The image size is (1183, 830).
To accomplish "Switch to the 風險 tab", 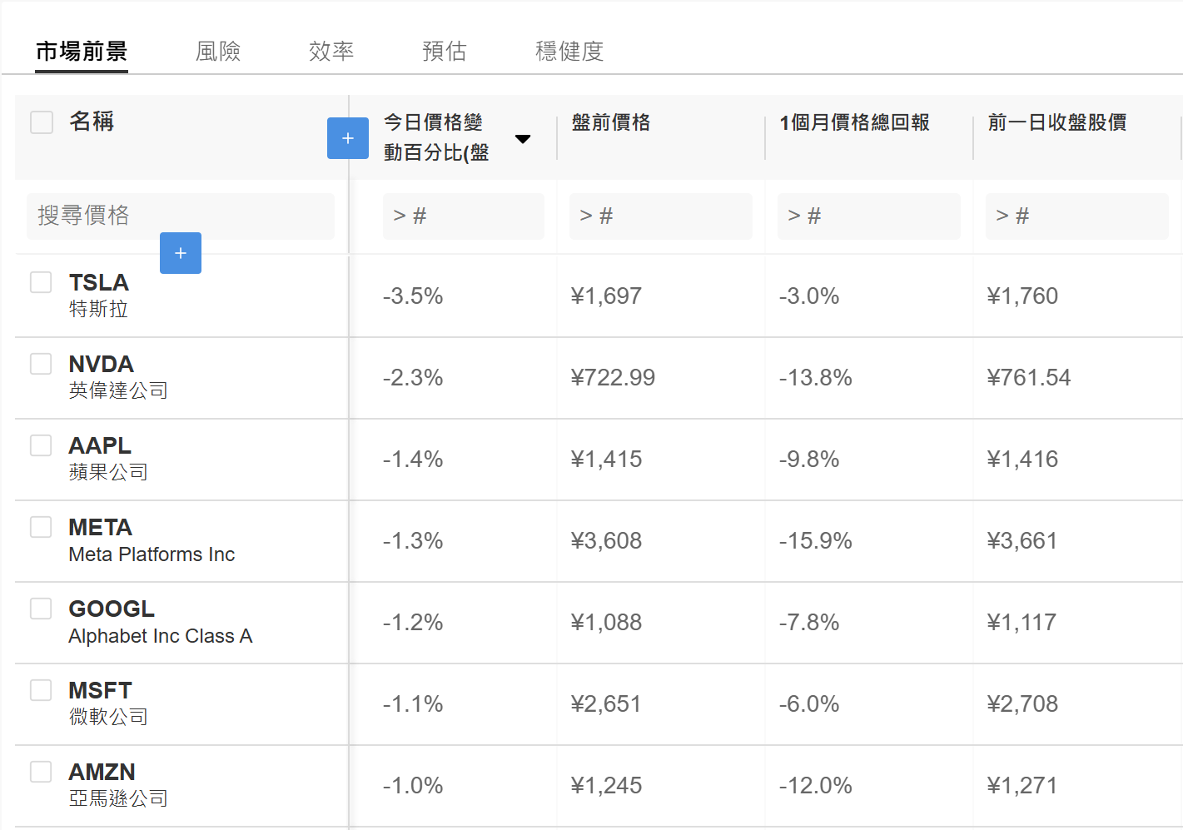I will tap(218, 52).
